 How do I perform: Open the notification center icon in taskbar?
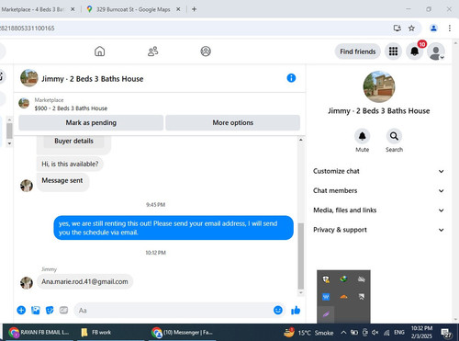446,333
